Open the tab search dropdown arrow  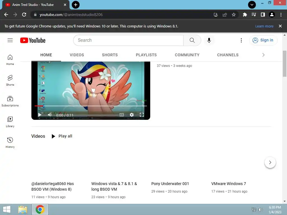(252, 5)
